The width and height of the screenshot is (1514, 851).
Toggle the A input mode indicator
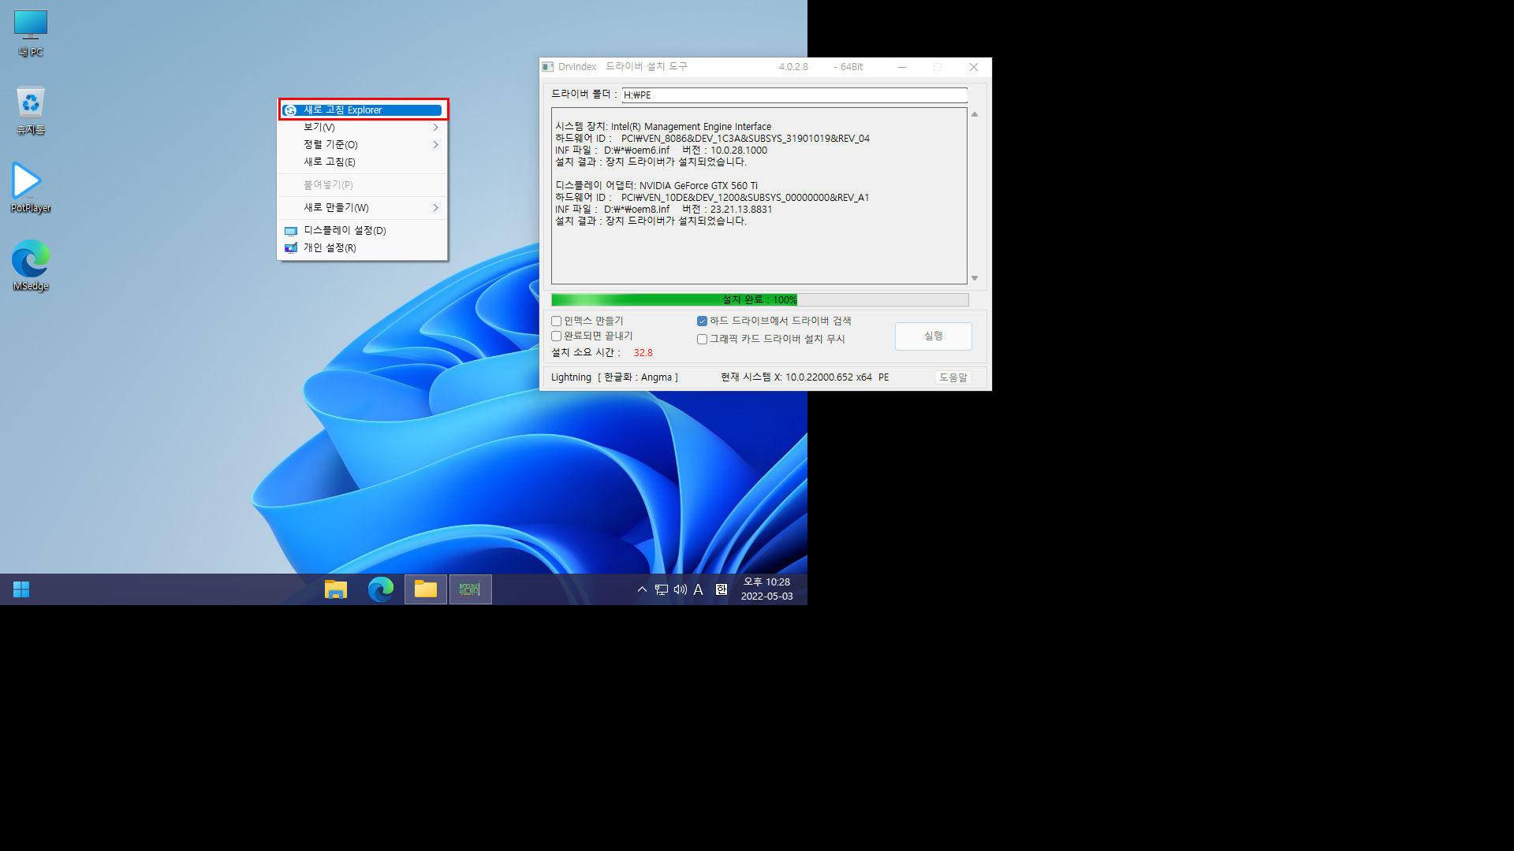click(698, 589)
